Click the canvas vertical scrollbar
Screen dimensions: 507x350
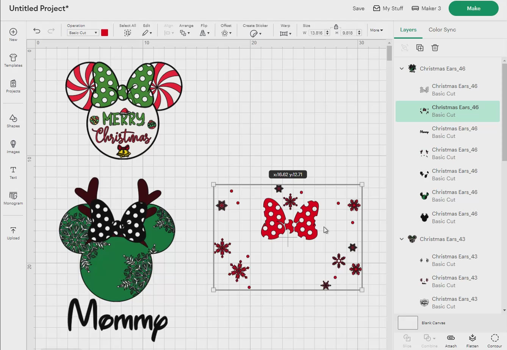coord(389,53)
